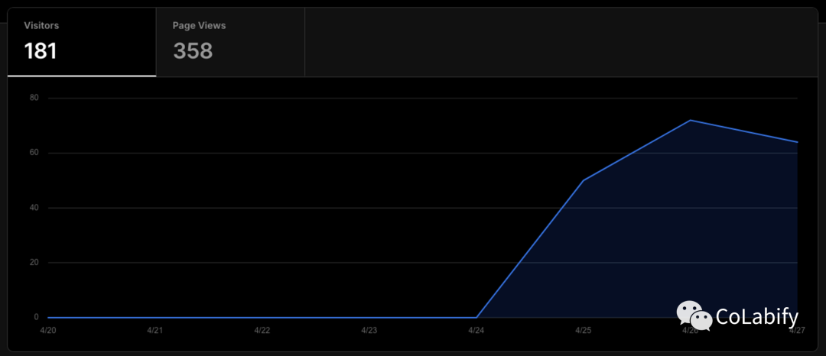Click the CoLabify watermark text
The image size is (826, 356).
tap(756, 317)
